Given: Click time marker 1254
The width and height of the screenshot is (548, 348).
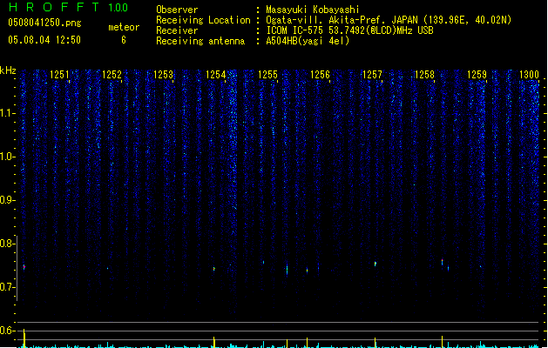Looking at the screenshot, I should (216, 75).
